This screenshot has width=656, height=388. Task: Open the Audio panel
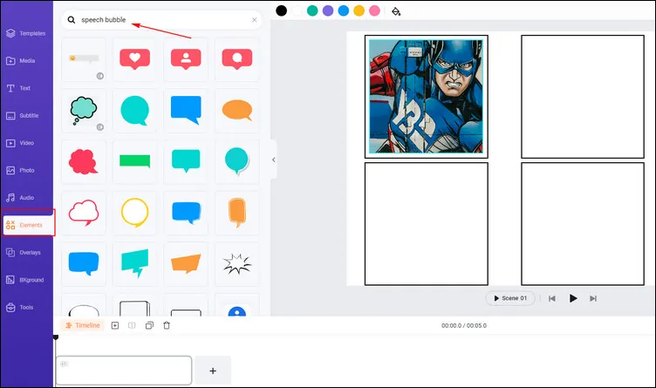point(20,198)
